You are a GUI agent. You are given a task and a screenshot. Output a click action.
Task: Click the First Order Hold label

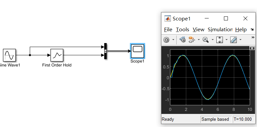click(x=57, y=65)
